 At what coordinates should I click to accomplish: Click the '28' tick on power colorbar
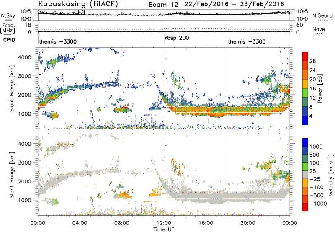tap(312, 61)
